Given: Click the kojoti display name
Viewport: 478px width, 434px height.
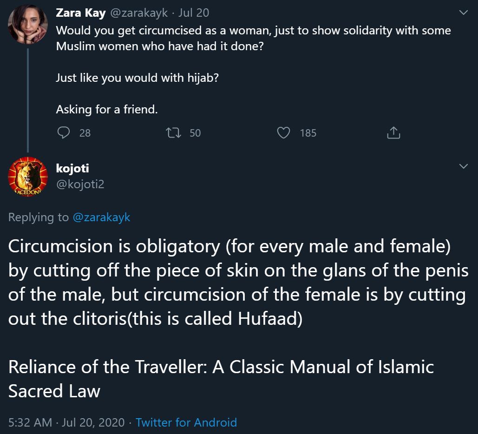Looking at the screenshot, I should (72, 168).
